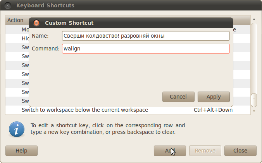Image resolution: width=262 pixels, height=163 pixels.
Task: Open Help for keyboard shortcuts
Action: click(x=21, y=151)
